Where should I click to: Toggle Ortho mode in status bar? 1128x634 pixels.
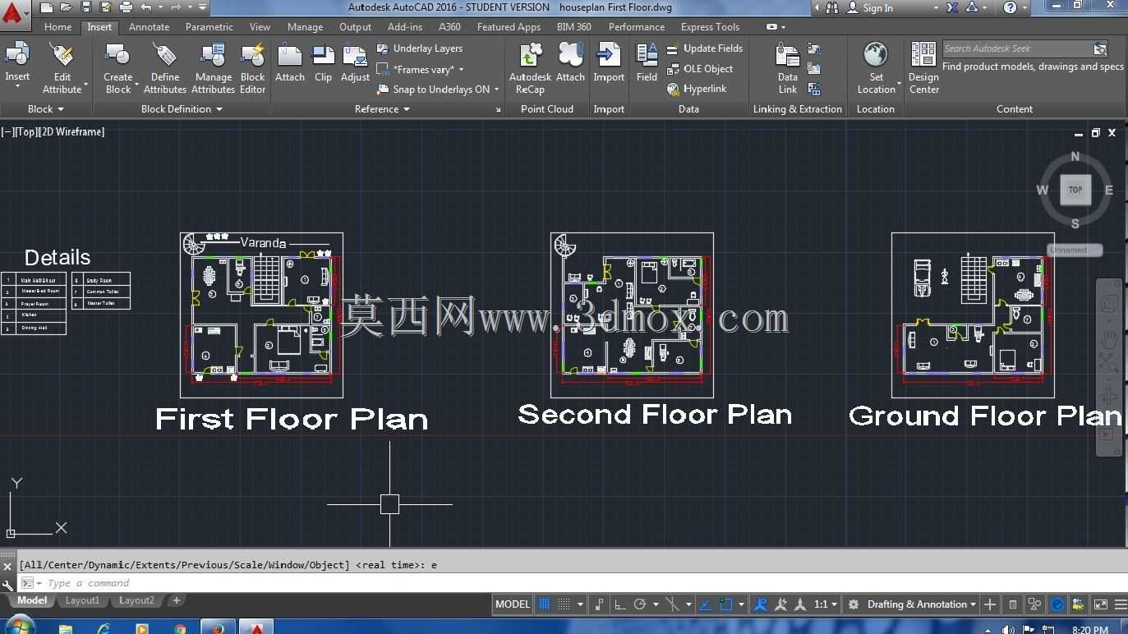(x=619, y=604)
